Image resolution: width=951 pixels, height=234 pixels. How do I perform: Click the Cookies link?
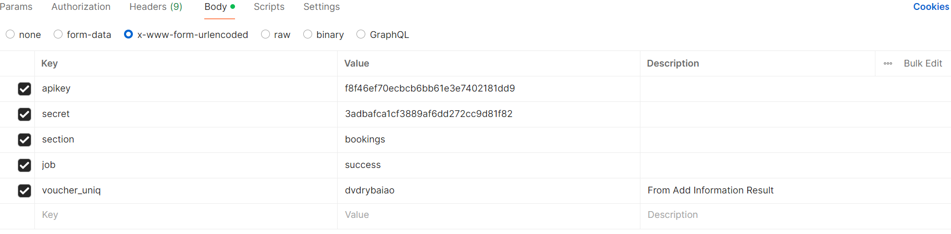[x=931, y=7]
